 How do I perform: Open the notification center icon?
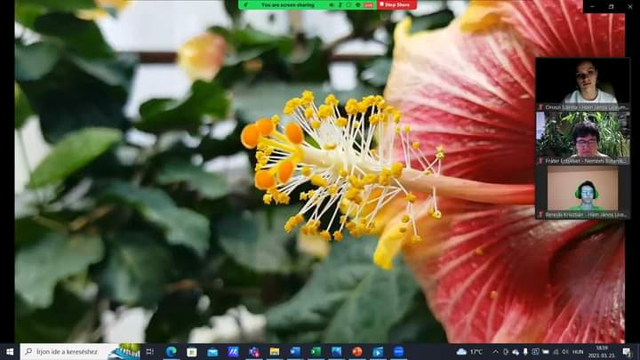(627, 352)
